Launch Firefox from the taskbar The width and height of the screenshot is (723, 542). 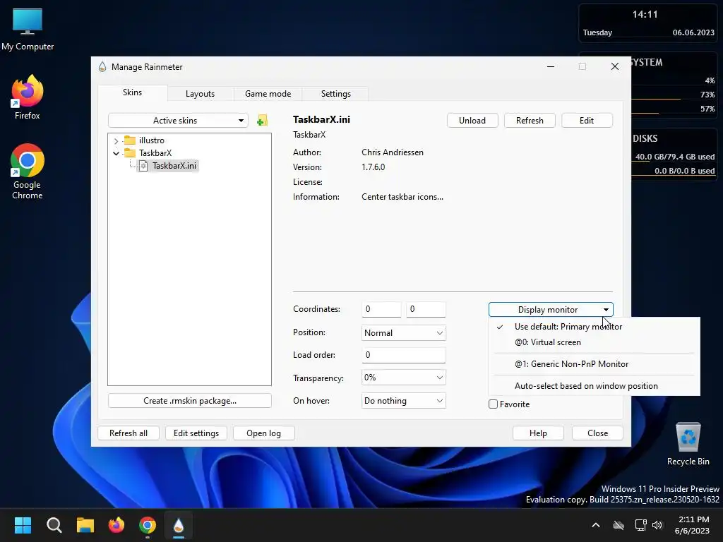click(116, 525)
